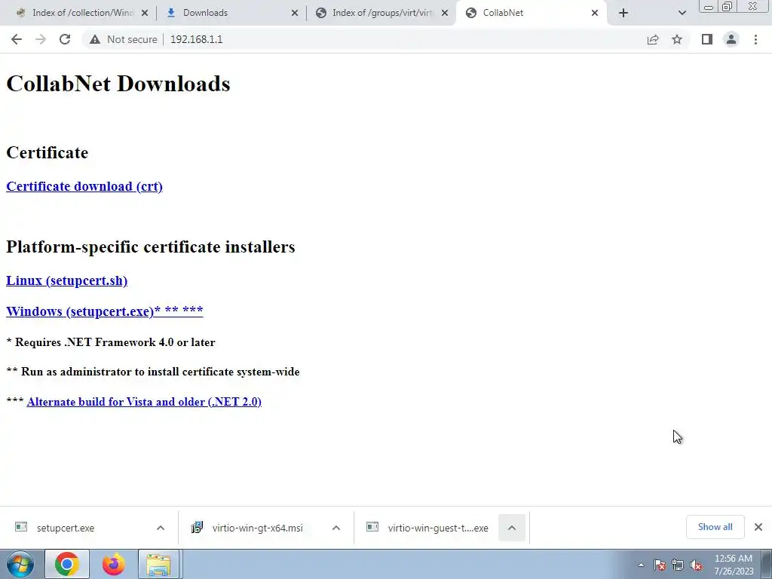Image resolution: width=772 pixels, height=579 pixels.
Task: Expand options for setupcert.exe download
Action: 161,528
